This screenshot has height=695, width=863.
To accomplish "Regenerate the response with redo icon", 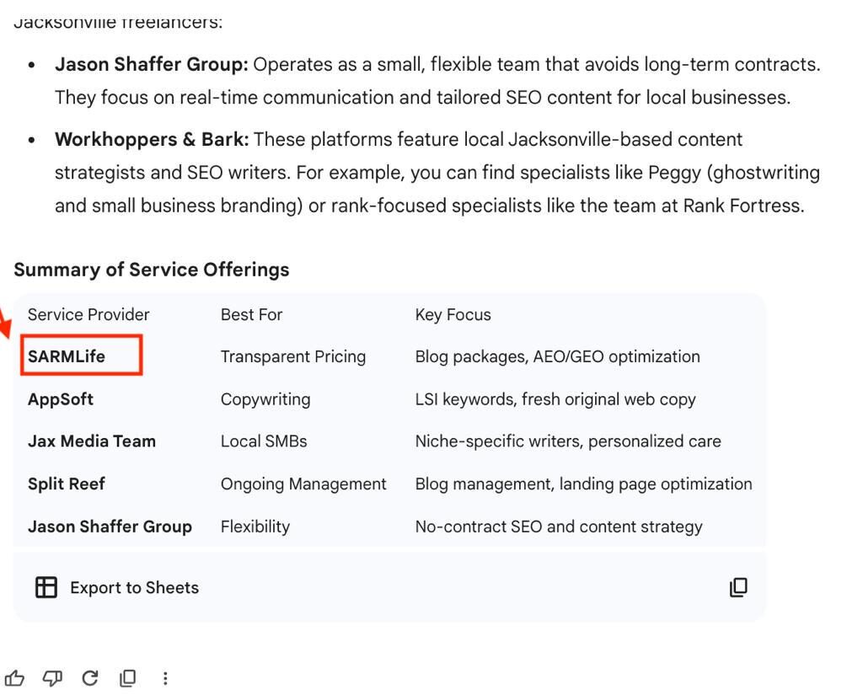I will tap(90, 678).
